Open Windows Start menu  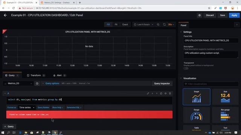tap(3, 132)
